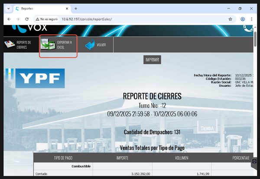
Task: Bookmark page with the star icon
Action: [230, 19]
